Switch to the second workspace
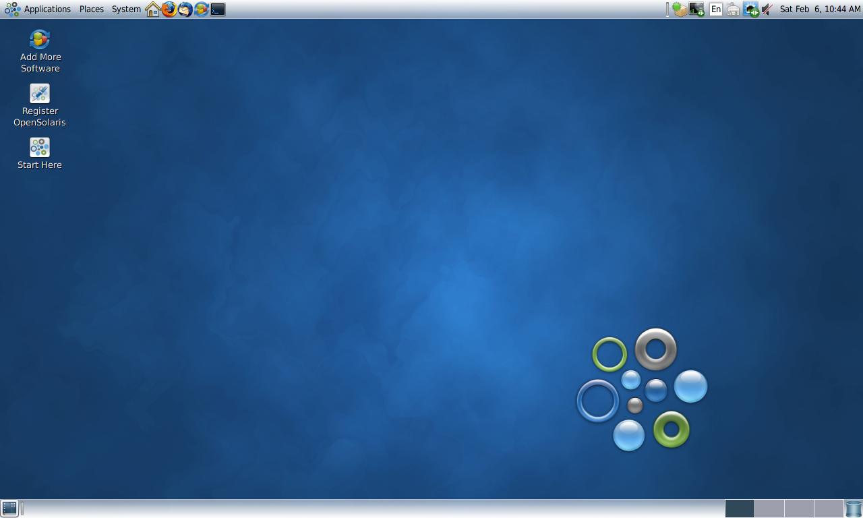The width and height of the screenshot is (863, 518). (x=769, y=509)
